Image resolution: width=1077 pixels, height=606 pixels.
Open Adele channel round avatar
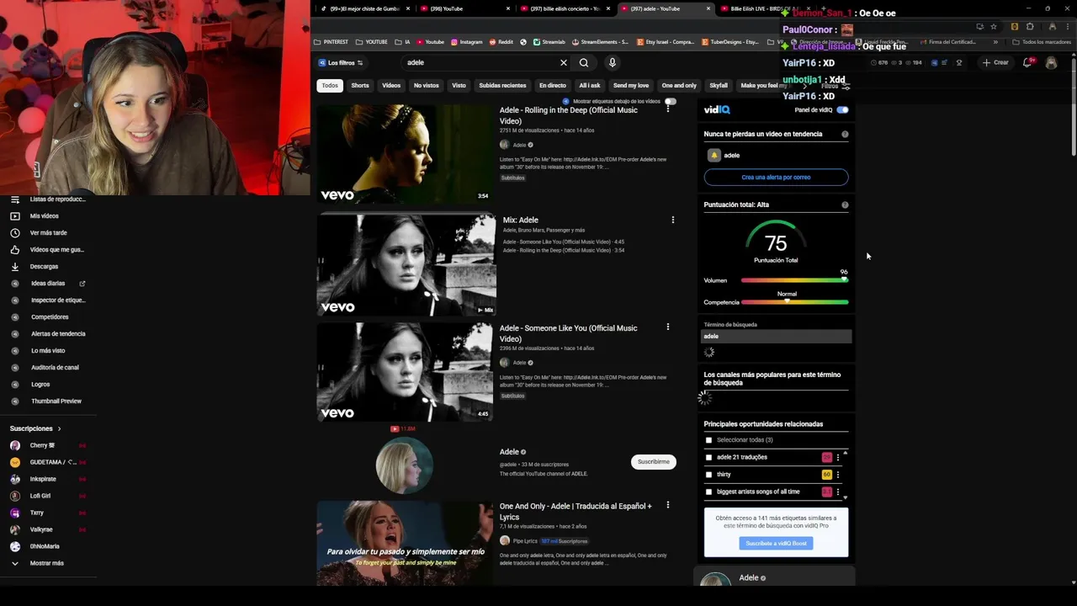pos(405,465)
